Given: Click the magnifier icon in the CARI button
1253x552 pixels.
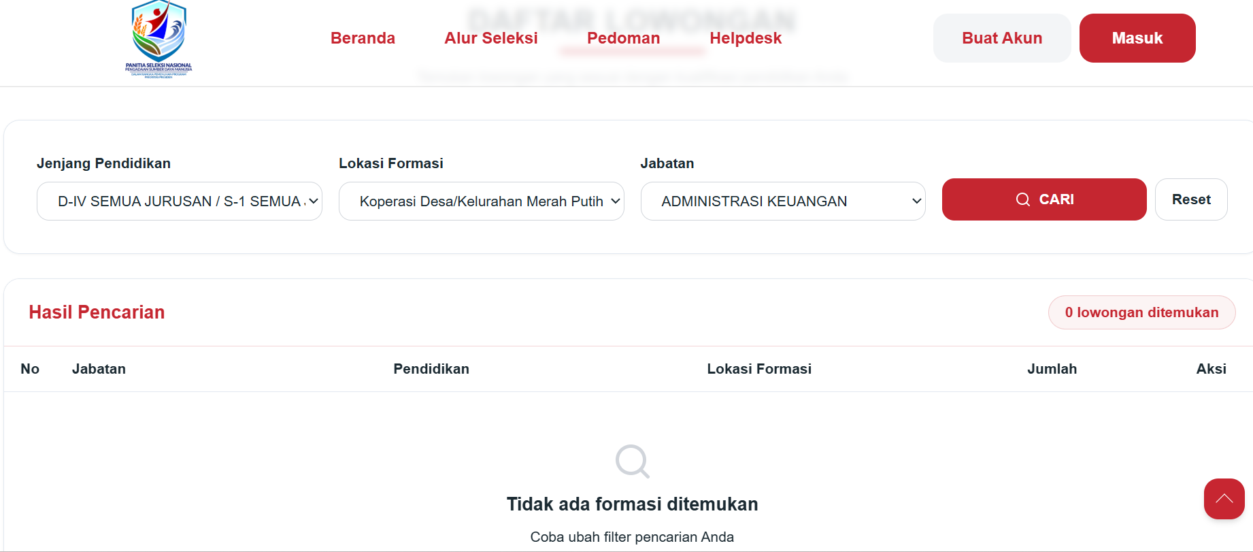Looking at the screenshot, I should coord(1022,199).
